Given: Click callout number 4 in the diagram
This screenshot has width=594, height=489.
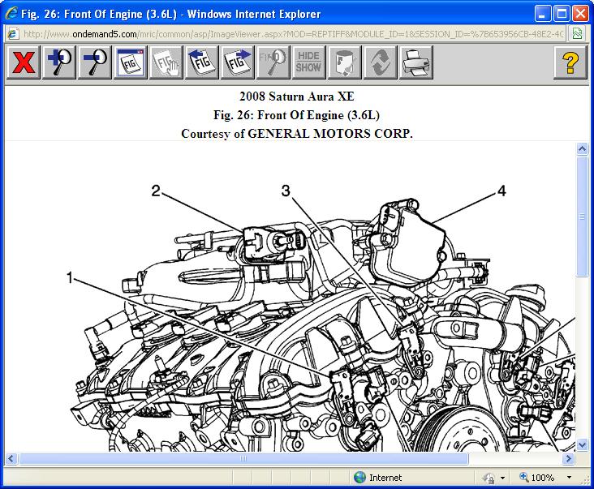Looking at the screenshot, I should (501, 191).
